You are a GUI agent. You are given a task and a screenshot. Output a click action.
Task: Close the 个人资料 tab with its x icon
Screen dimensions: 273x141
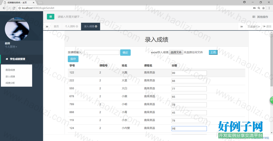77,26
